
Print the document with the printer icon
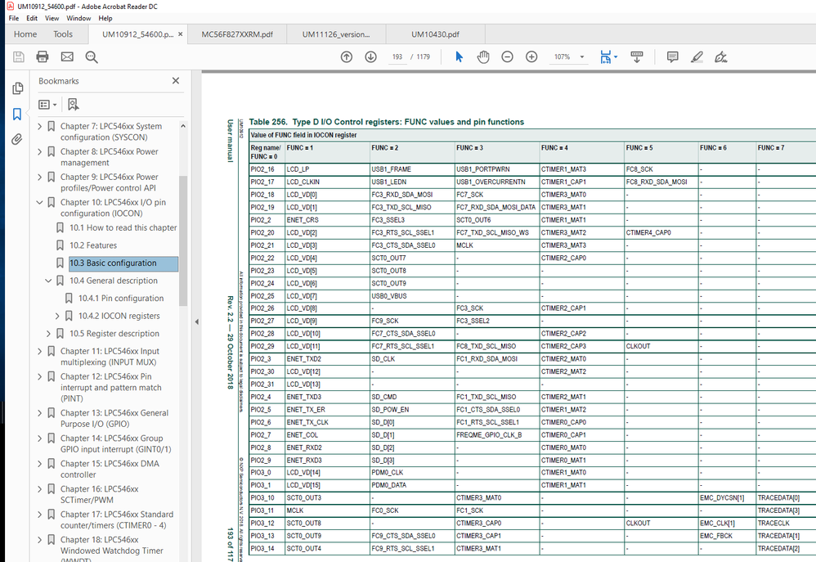pos(43,56)
